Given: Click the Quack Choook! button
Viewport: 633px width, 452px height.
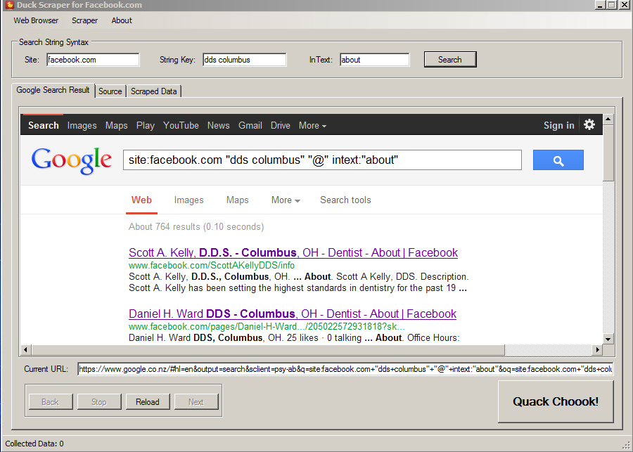Looking at the screenshot, I should (556, 401).
